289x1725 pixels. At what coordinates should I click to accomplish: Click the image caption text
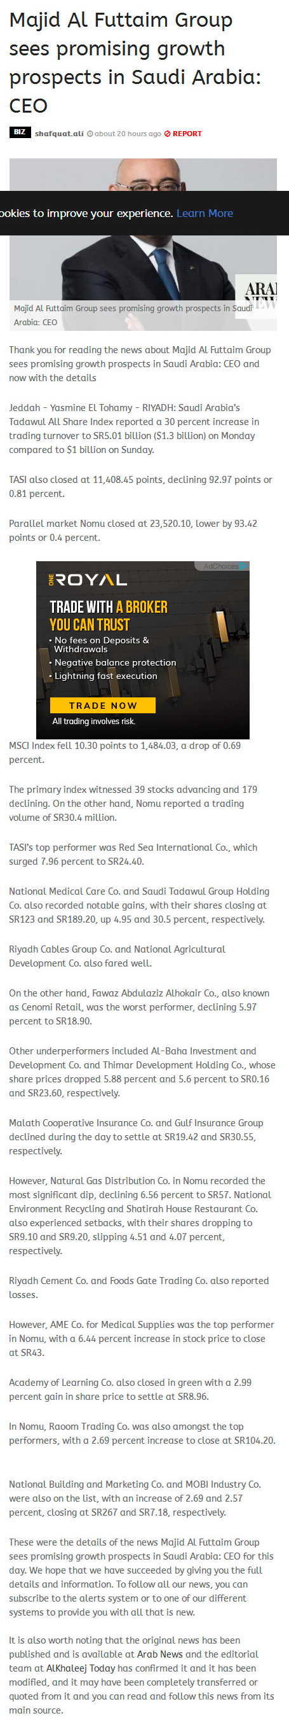(133, 315)
